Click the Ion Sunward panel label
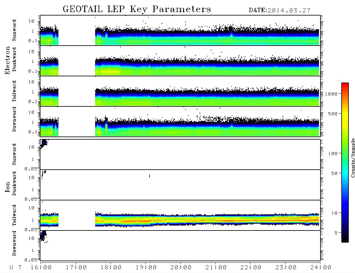Image resolution: width=355 pixels, height=273 pixels. point(14,154)
